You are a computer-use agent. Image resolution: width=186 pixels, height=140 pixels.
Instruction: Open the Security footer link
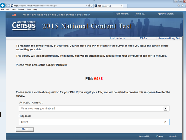pyautogui.click(x=173, y=136)
